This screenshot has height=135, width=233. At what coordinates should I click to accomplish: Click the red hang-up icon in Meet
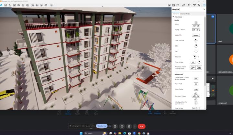pyautogui.click(x=141, y=126)
